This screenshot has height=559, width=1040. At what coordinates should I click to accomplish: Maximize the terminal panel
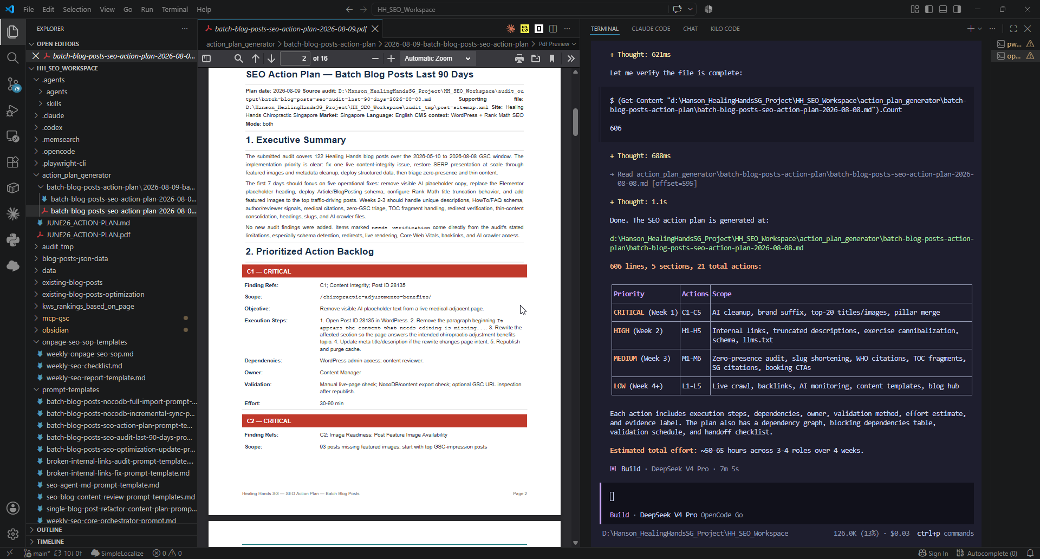coord(1013,29)
